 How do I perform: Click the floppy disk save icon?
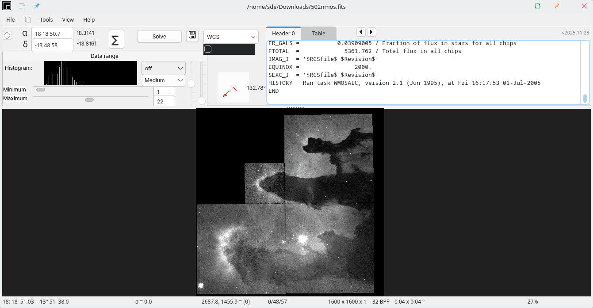[192, 36]
